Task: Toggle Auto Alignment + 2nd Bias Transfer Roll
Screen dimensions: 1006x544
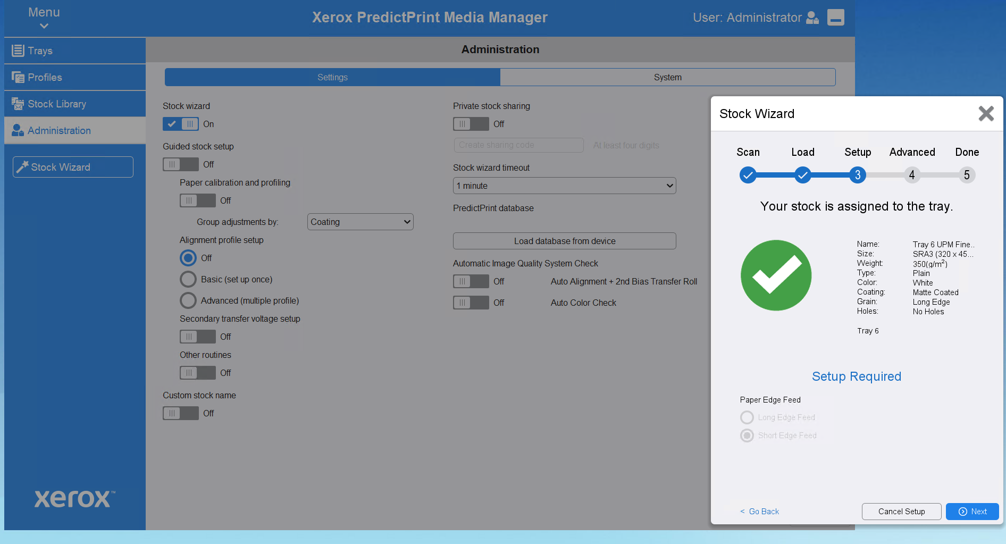Action: [x=471, y=281]
